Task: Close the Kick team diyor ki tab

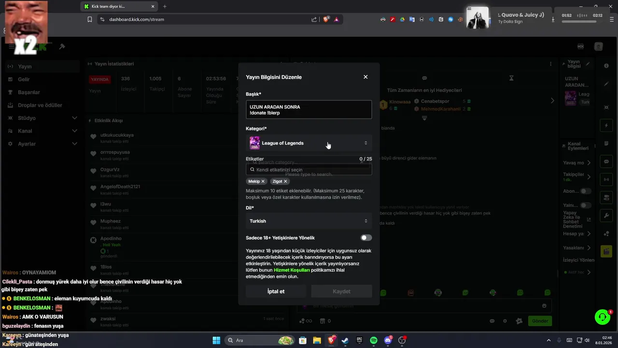Action: (153, 6)
